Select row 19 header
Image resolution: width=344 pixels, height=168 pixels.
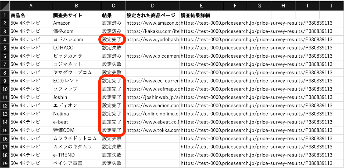(x=5, y=163)
